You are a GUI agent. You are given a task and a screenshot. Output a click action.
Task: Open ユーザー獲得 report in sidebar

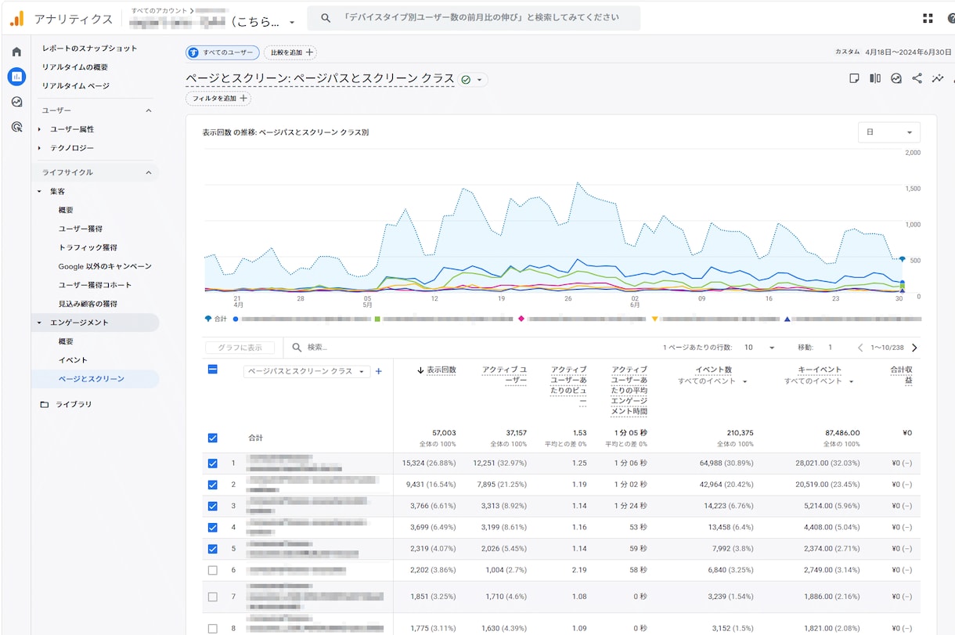click(81, 229)
